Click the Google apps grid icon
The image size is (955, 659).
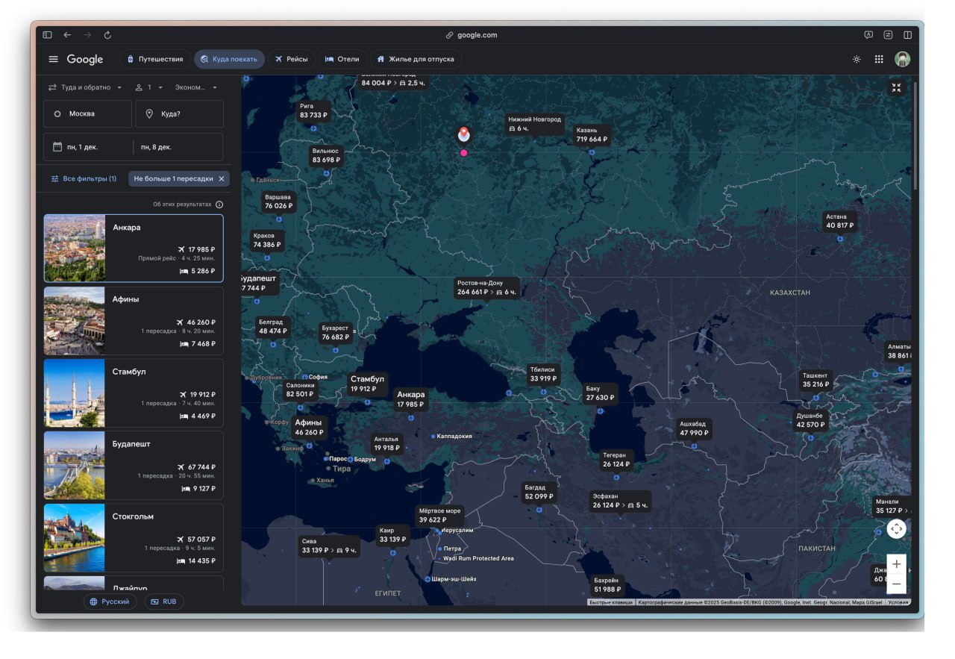click(x=879, y=60)
